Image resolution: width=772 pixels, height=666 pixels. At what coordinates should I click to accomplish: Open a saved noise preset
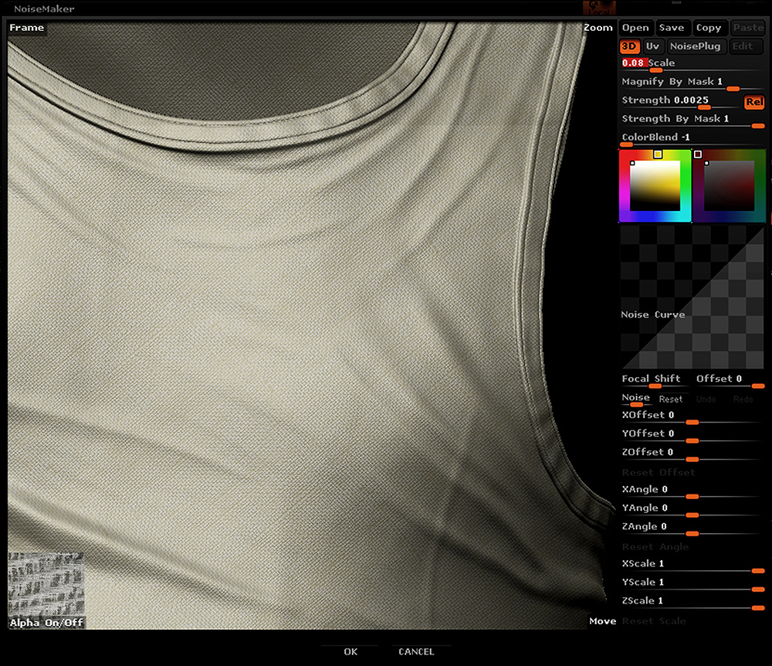point(635,27)
